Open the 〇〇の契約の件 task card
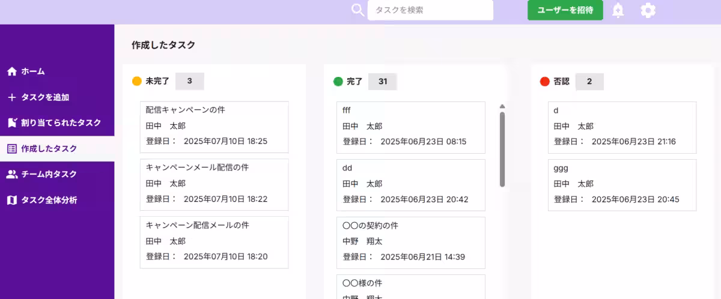This screenshot has height=299, width=721. [410, 241]
